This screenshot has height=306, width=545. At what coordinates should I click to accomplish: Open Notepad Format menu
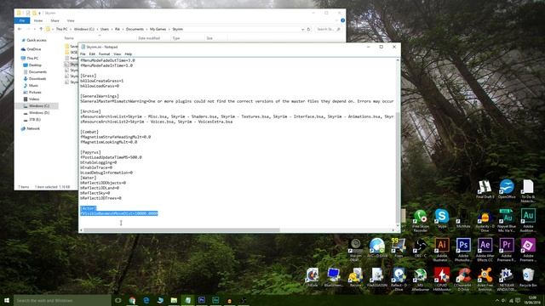104,54
